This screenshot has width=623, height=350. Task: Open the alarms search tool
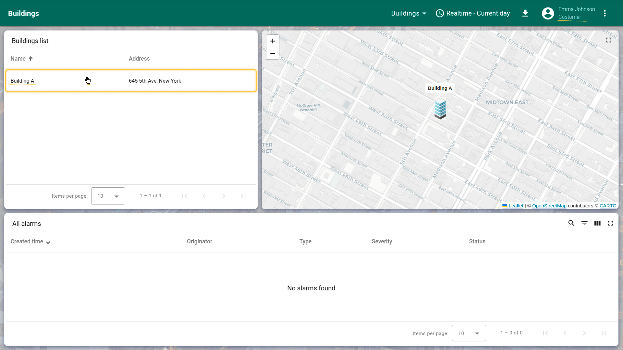pos(571,223)
